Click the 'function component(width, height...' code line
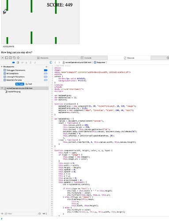This screenshot has height=221, width=169. 83,150
